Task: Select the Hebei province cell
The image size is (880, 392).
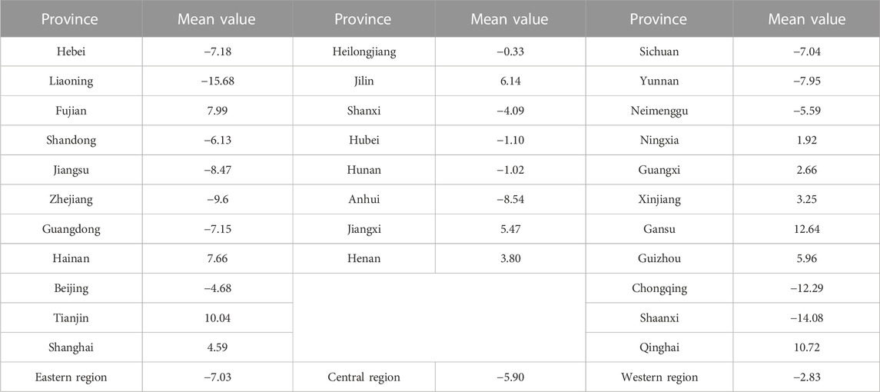Action: point(71,51)
